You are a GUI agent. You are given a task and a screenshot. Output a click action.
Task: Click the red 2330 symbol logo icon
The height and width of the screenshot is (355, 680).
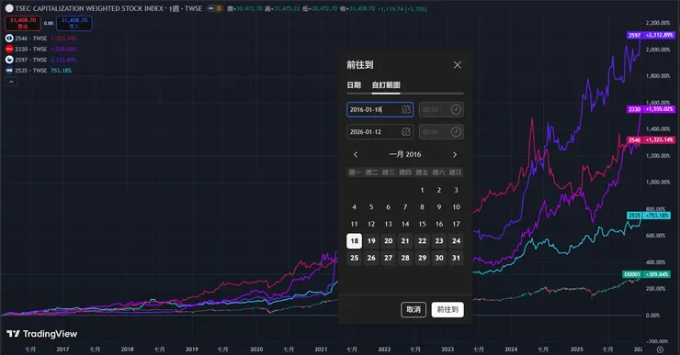(x=9, y=49)
